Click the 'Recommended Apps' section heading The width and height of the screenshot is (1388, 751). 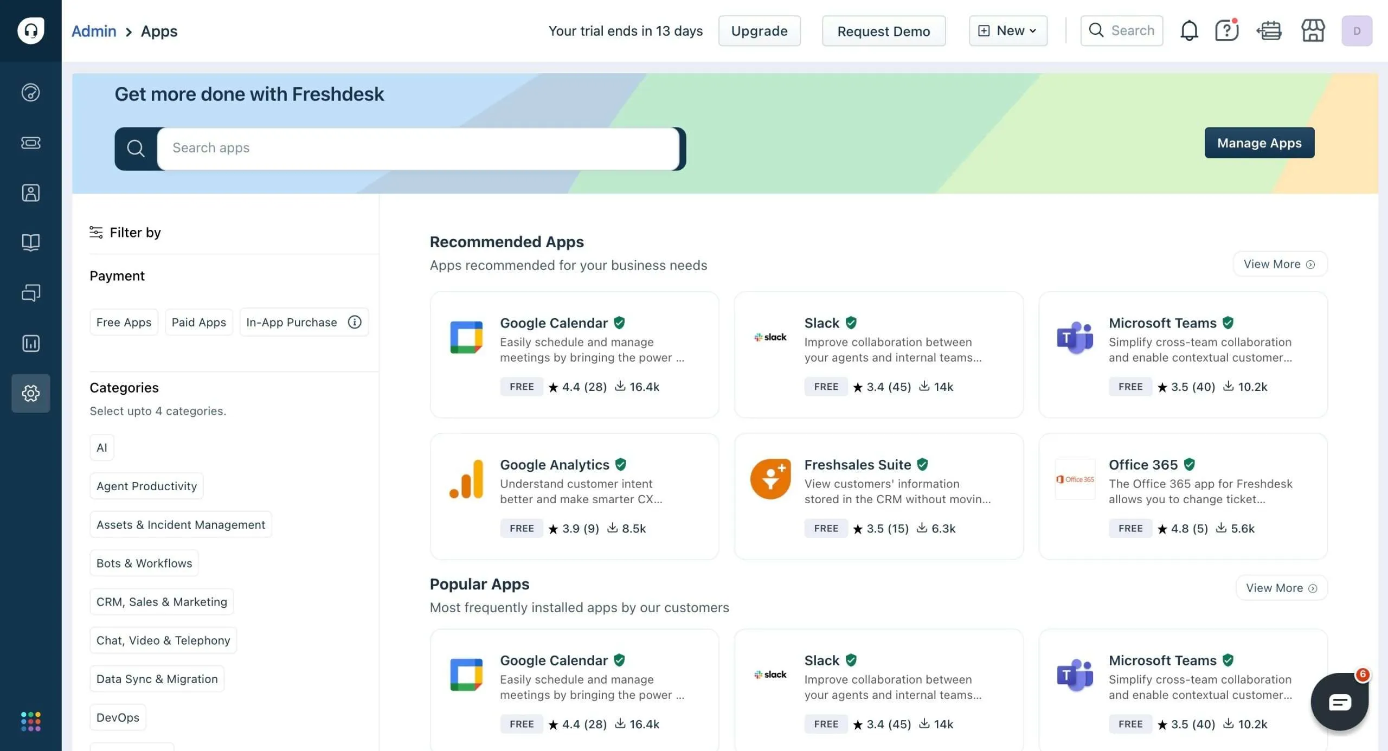506,241
